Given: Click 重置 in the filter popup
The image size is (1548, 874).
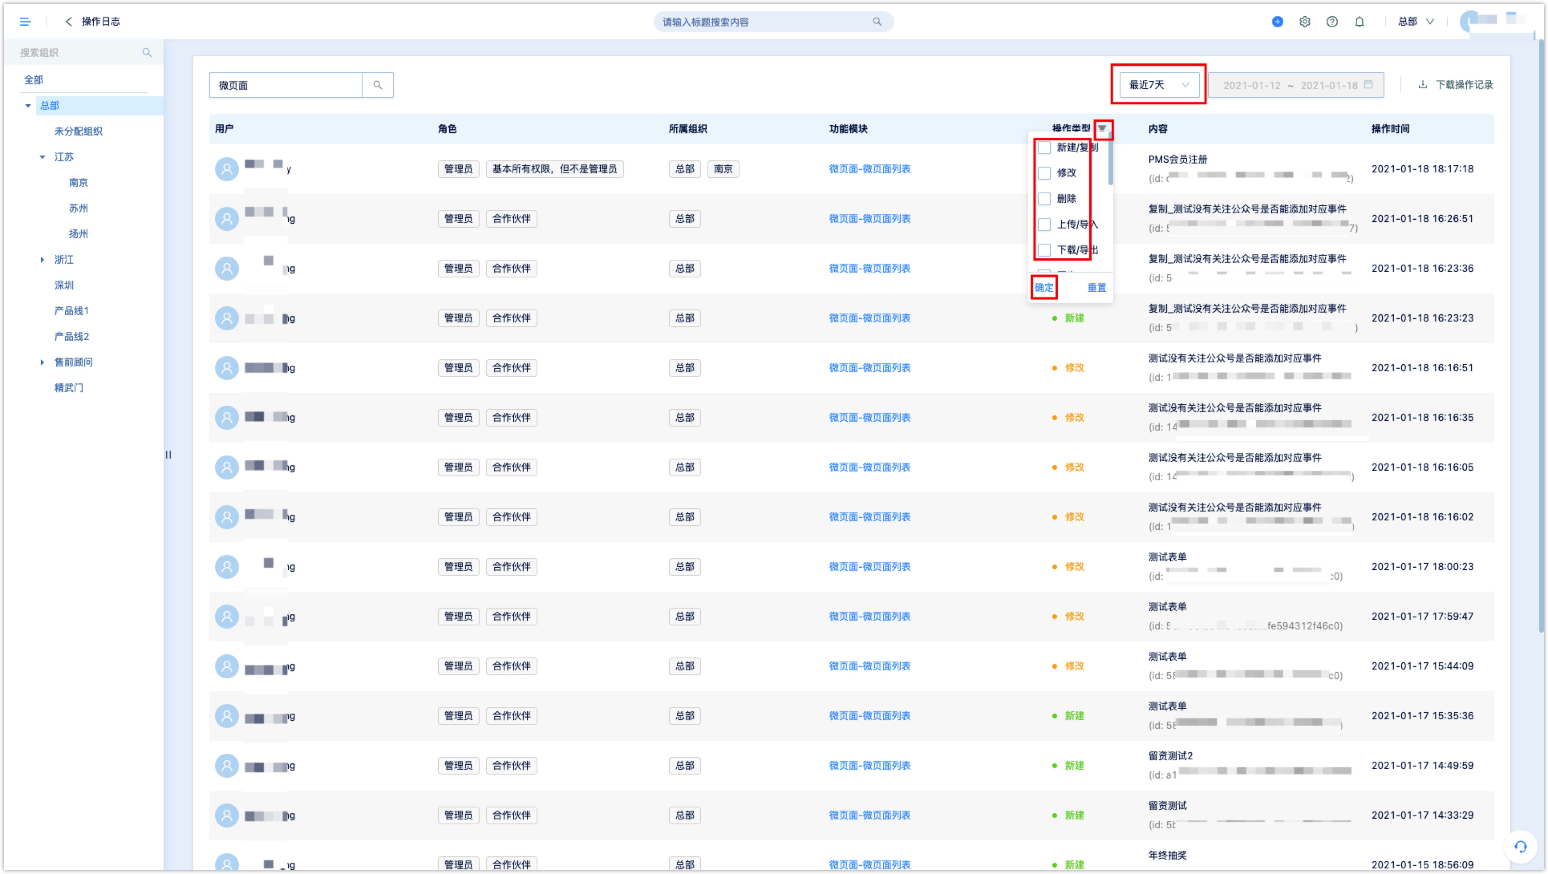Looking at the screenshot, I should 1096,287.
